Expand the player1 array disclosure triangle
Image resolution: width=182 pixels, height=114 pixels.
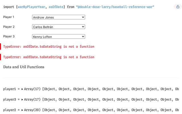click(22, 89)
